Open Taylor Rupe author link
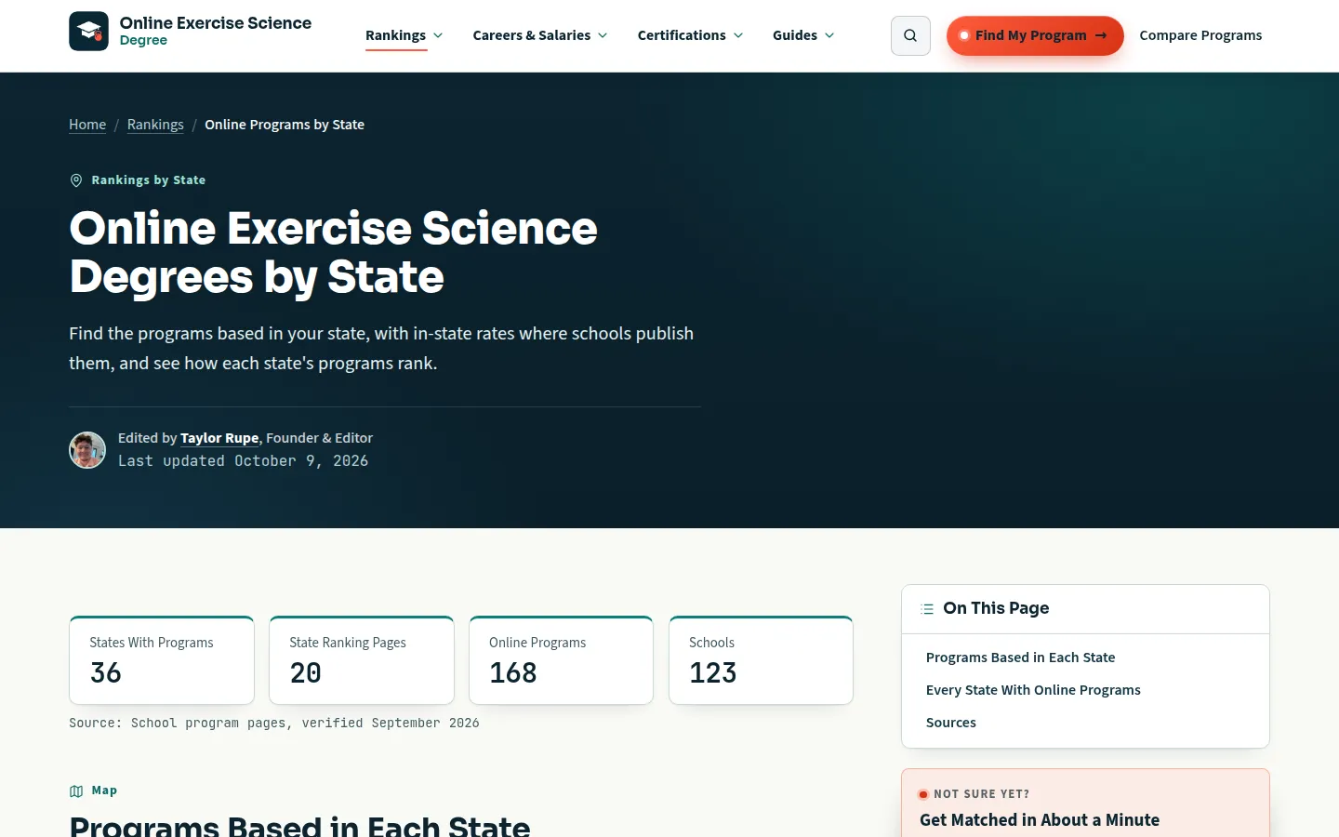The height and width of the screenshot is (837, 1339). click(x=219, y=438)
